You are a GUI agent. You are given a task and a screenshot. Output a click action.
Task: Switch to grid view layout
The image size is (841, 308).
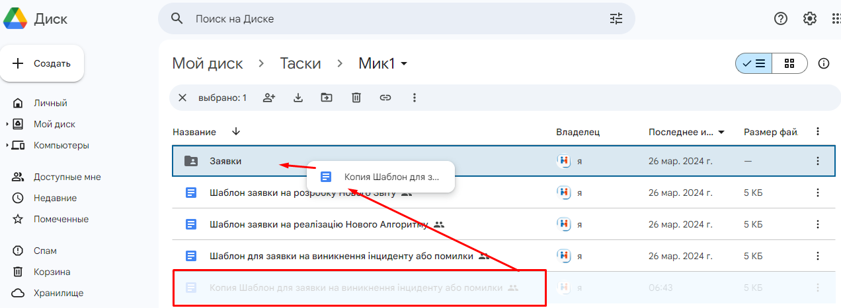pos(789,63)
